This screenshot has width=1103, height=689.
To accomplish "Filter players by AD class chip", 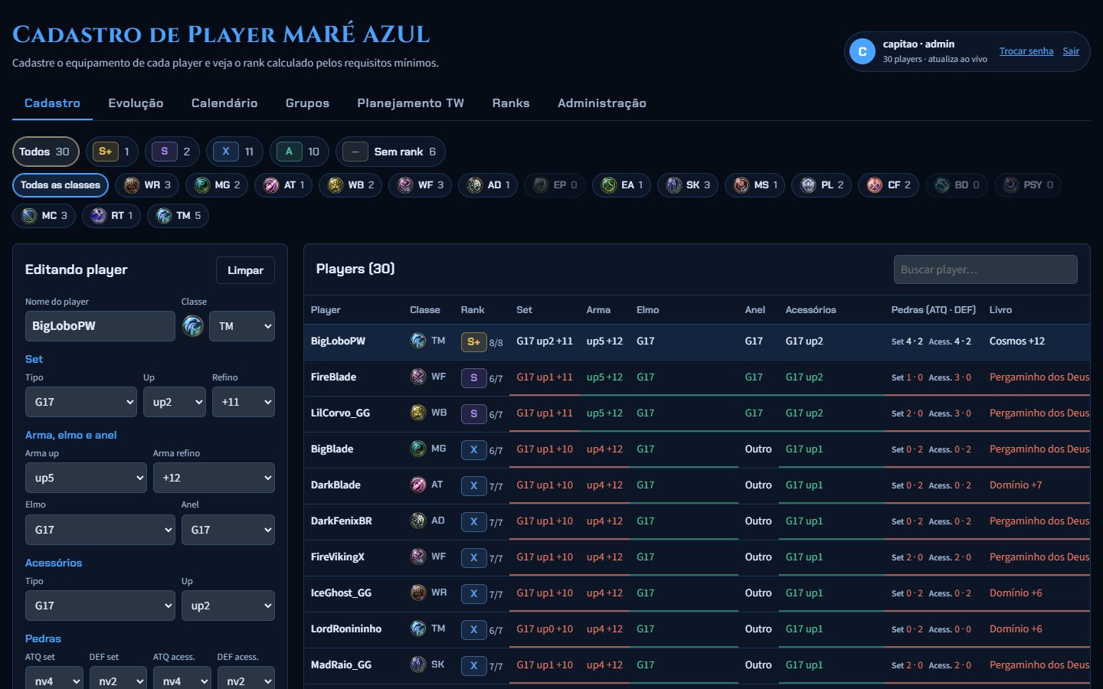I will click(x=488, y=185).
